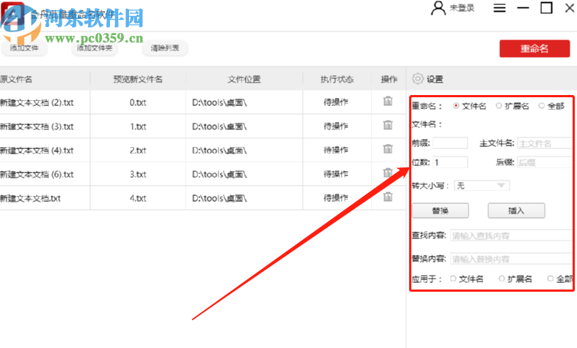Select file 新建文本文档.txt
Image resolution: width=577 pixels, height=348 pixels.
30,198
